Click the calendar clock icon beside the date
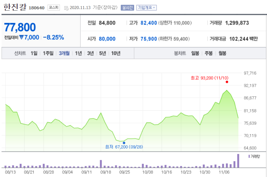 point(66,8)
